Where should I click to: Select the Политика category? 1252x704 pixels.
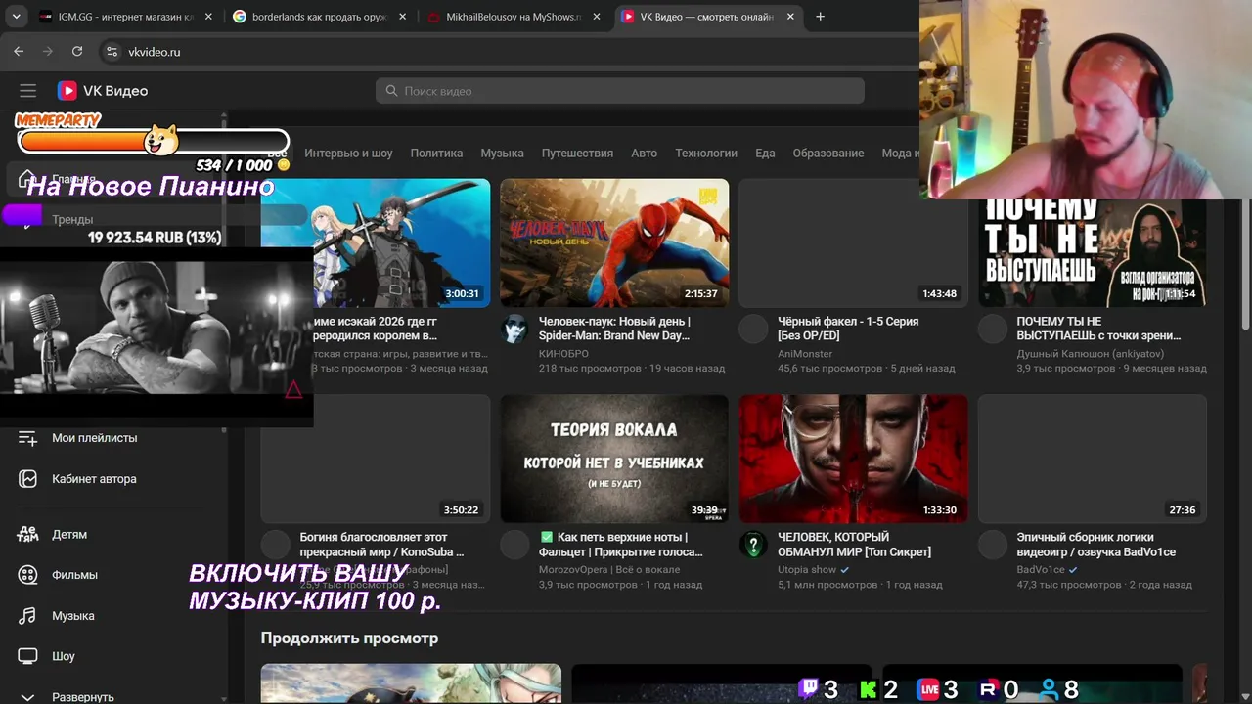436,154
